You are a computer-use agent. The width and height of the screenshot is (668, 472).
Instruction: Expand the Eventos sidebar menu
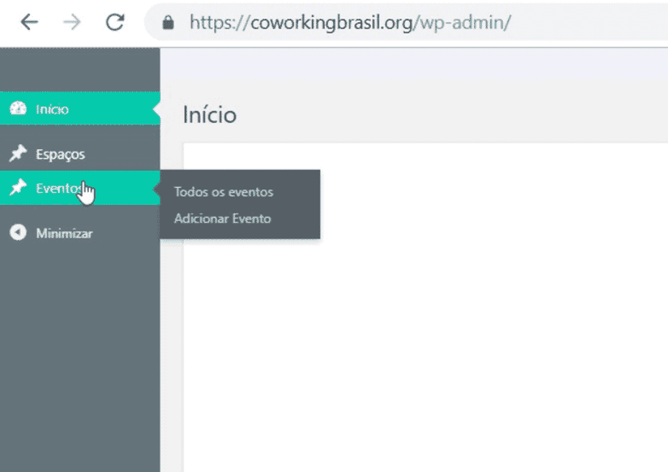point(59,188)
